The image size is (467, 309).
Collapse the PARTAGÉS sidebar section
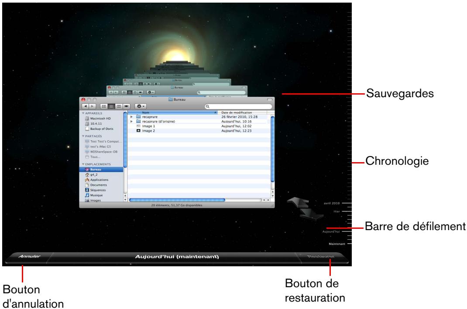click(x=83, y=136)
